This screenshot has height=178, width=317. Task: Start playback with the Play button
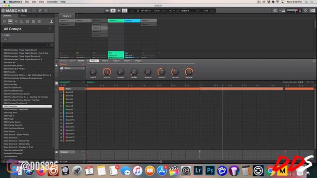coord(113,11)
